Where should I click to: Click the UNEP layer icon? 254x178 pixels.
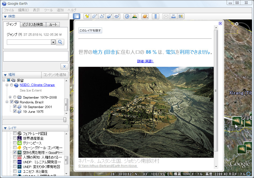tap(19, 167)
